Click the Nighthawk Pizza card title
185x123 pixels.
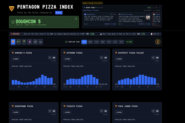24,106
